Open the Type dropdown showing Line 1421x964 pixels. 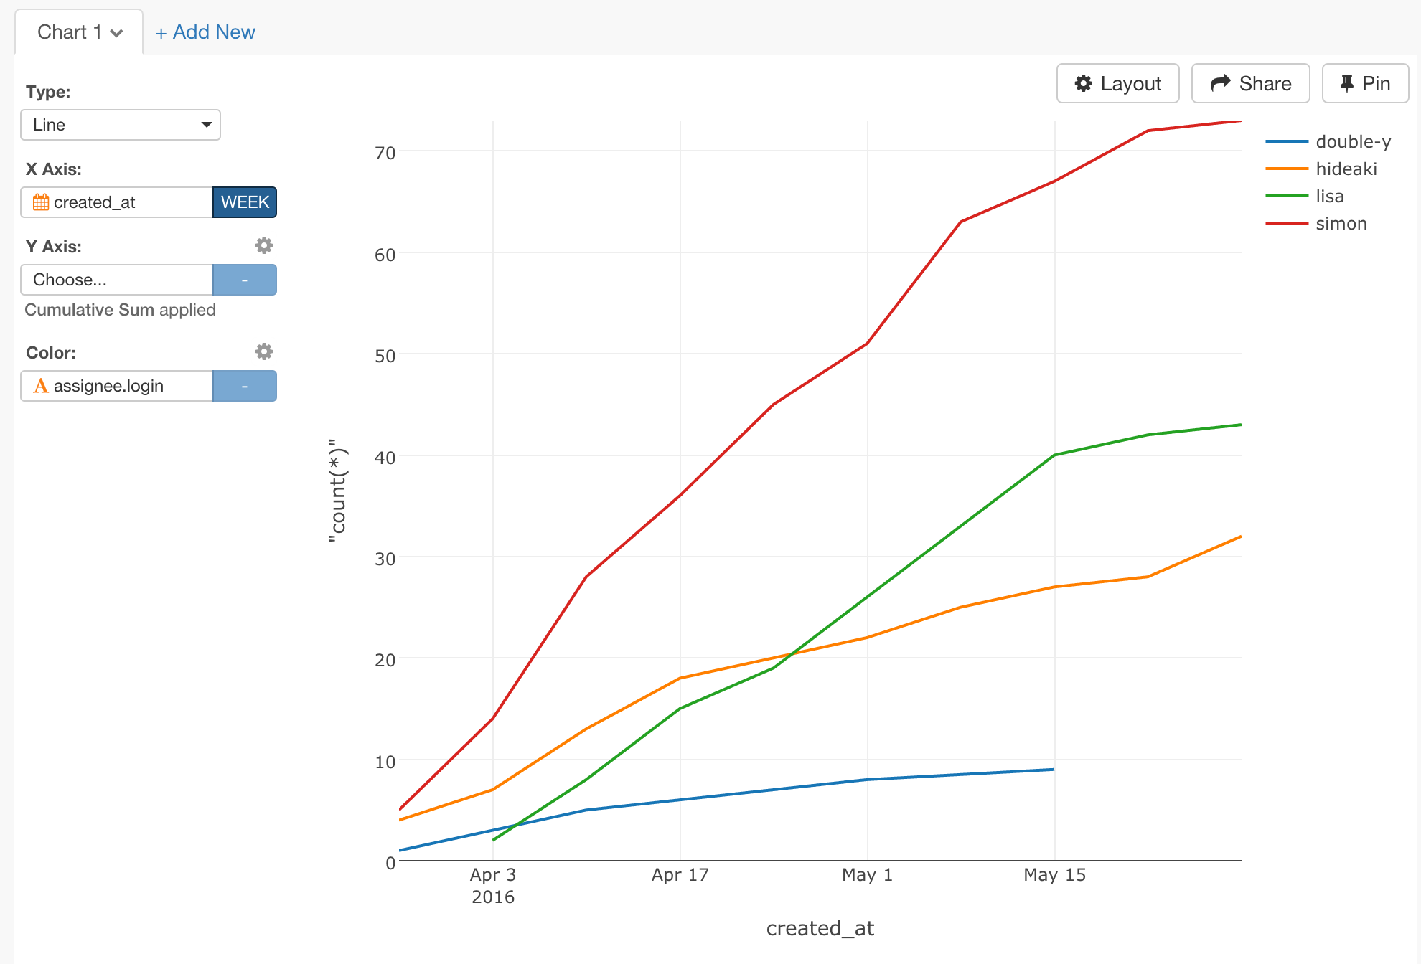(x=120, y=124)
